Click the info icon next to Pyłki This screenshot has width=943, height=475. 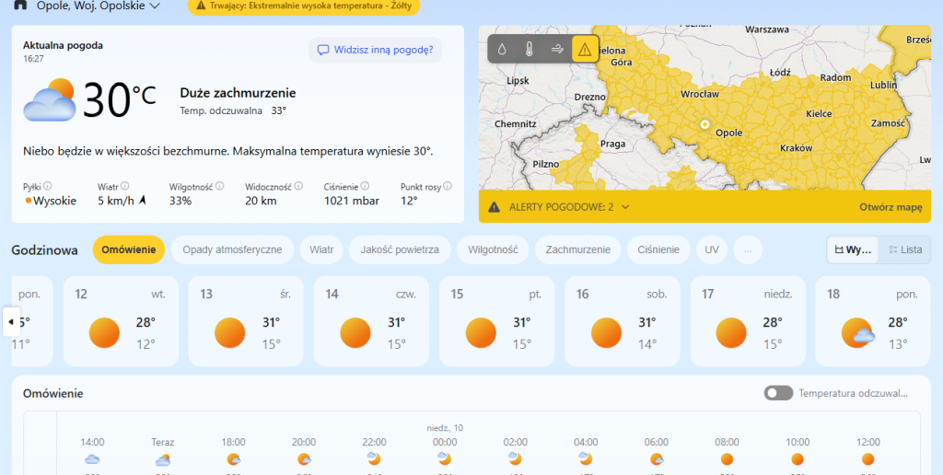click(x=48, y=186)
